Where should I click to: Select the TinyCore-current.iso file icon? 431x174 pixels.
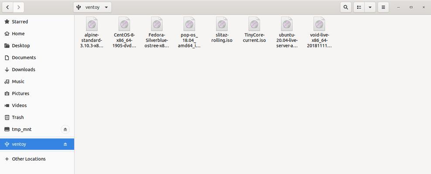pos(254,24)
